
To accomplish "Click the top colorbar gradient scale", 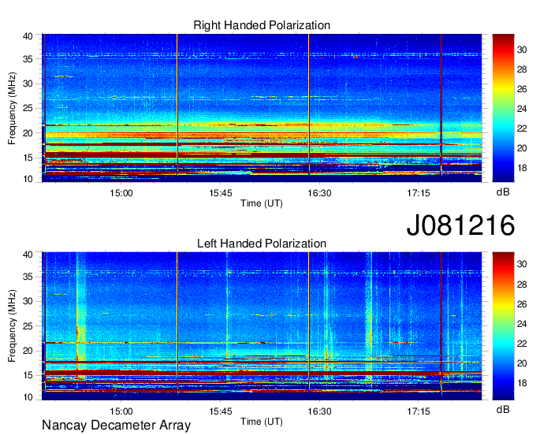I will pos(503,108).
